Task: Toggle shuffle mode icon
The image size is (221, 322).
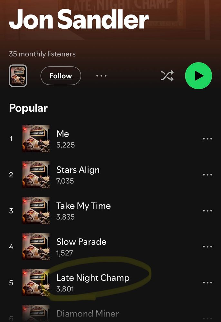Action: coord(167,76)
